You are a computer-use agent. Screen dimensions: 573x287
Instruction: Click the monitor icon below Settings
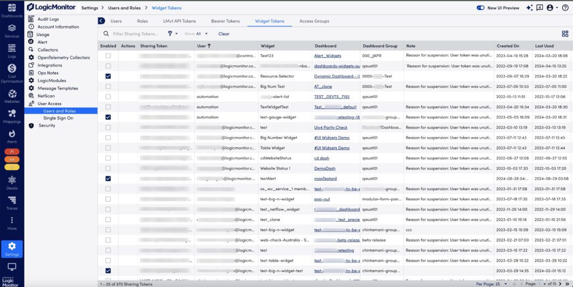click(x=12, y=266)
